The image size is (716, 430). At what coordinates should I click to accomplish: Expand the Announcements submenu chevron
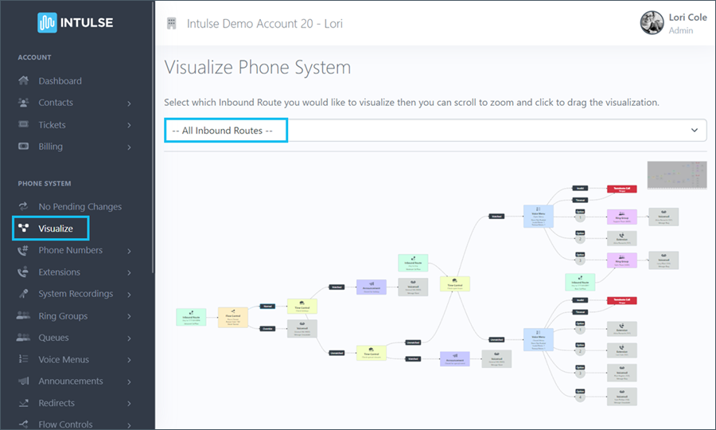click(129, 381)
